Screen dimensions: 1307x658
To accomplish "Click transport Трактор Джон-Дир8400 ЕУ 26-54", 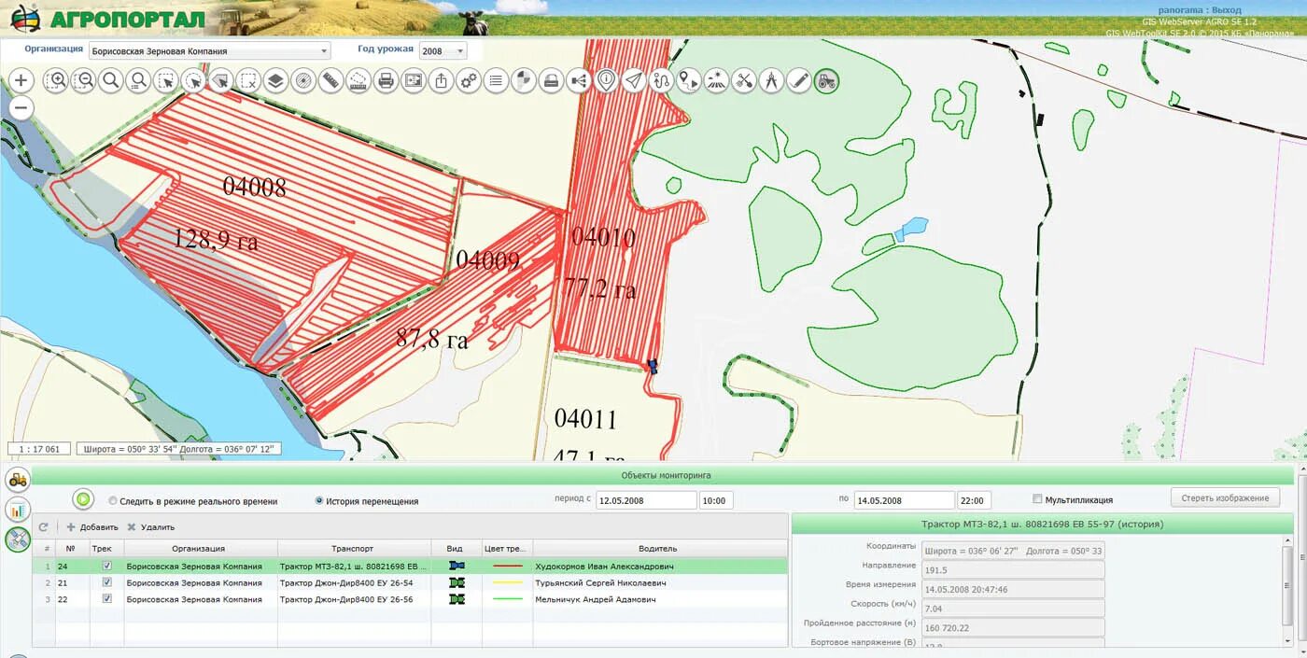I will [x=346, y=582].
